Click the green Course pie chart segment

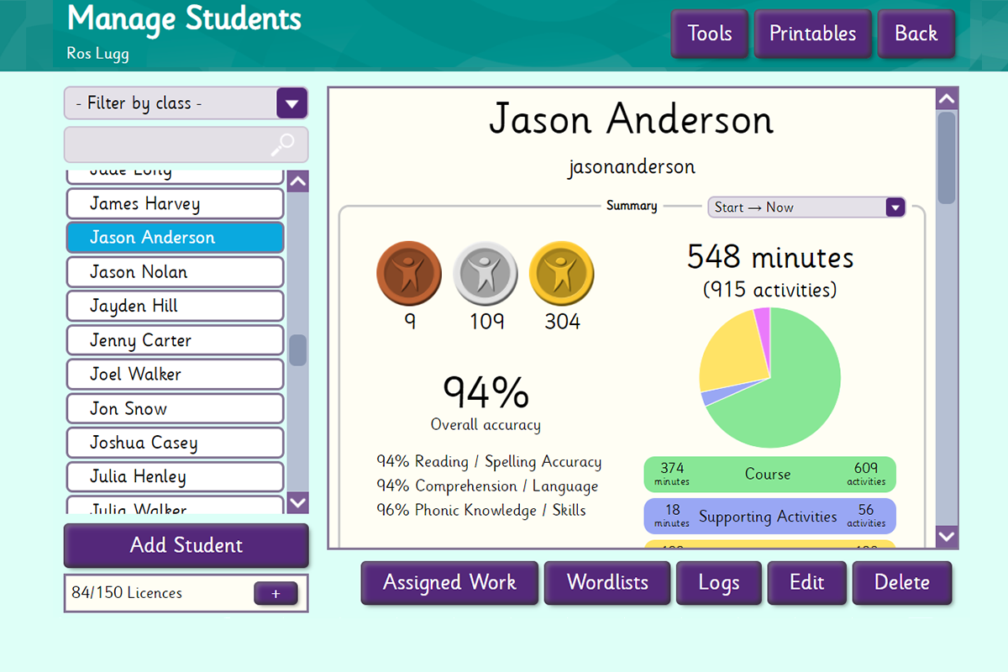click(790, 395)
